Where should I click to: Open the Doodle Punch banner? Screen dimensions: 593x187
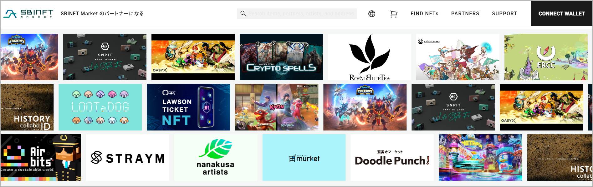(392, 157)
